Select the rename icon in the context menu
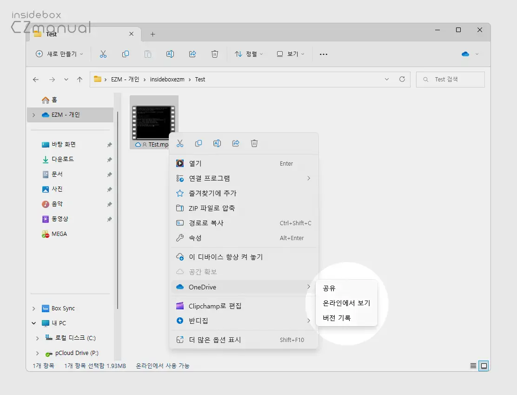This screenshot has width=517, height=395. click(217, 143)
